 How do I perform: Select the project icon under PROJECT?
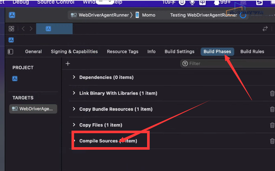15,79
